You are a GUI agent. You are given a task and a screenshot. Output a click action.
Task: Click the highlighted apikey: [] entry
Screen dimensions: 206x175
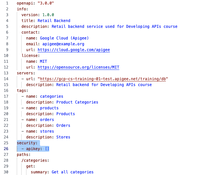tap(38, 149)
